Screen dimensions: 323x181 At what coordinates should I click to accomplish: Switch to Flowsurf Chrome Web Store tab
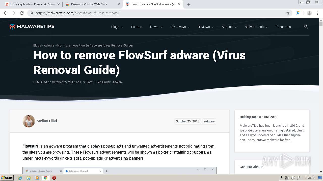click(x=92, y=4)
